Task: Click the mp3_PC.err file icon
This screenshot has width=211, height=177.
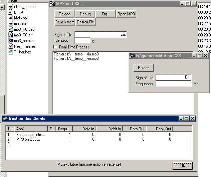Action: coord(11,35)
